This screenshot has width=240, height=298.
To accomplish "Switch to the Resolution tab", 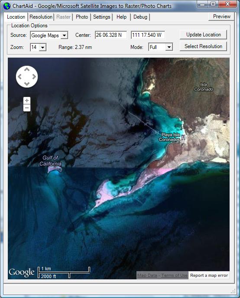I will click(x=41, y=17).
